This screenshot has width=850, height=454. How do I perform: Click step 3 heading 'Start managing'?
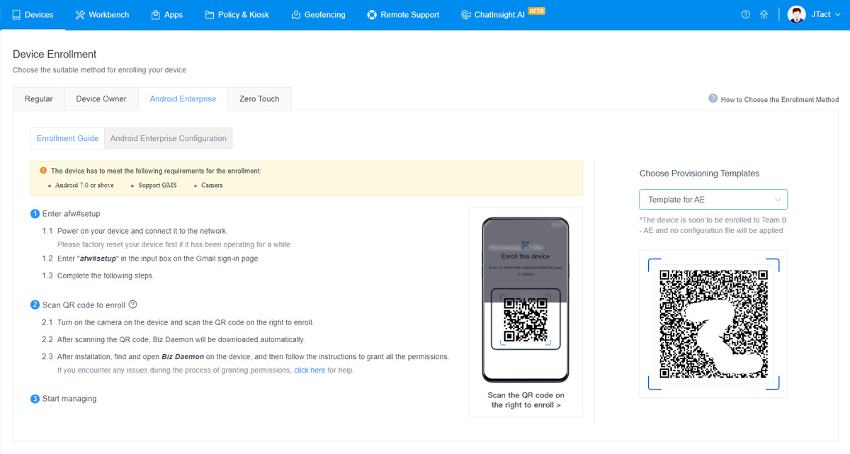pyautogui.click(x=69, y=399)
